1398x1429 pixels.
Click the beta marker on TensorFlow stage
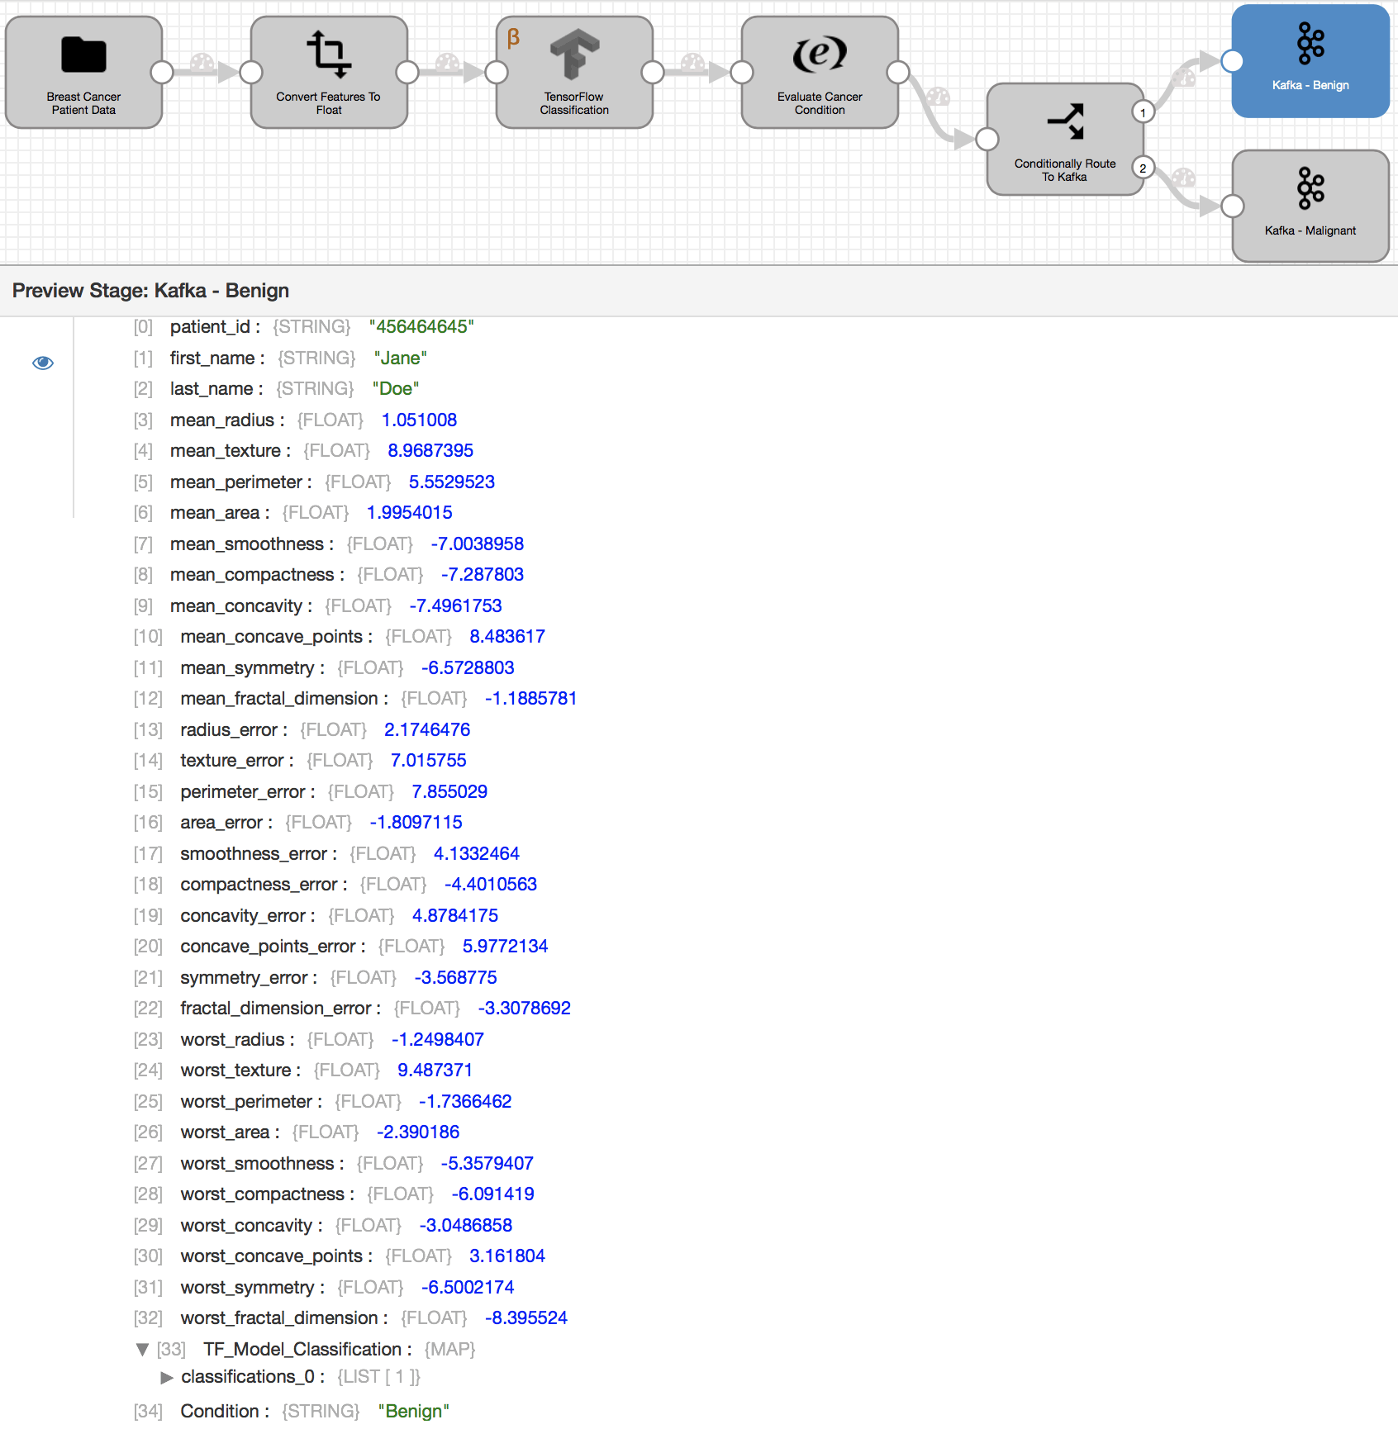click(513, 37)
